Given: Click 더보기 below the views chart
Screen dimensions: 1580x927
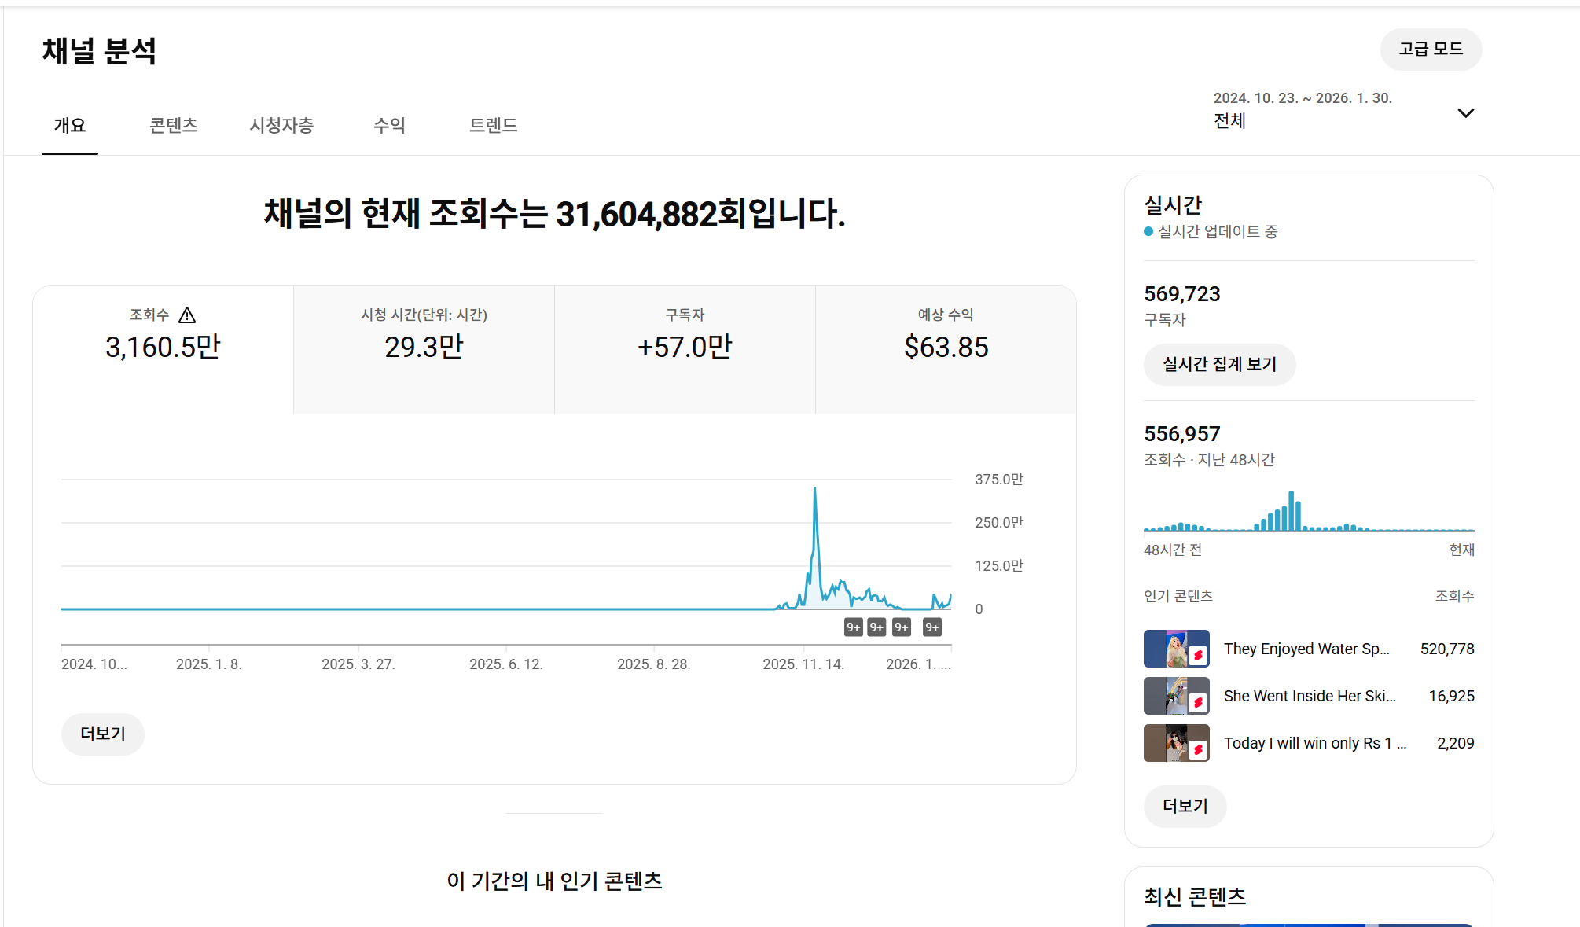Looking at the screenshot, I should click(x=103, y=734).
